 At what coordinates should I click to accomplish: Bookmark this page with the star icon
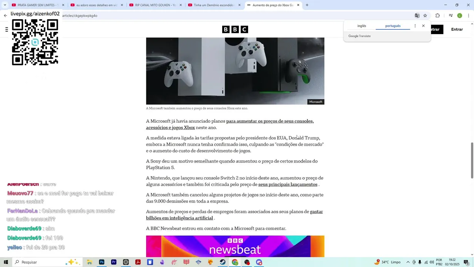click(x=425, y=16)
